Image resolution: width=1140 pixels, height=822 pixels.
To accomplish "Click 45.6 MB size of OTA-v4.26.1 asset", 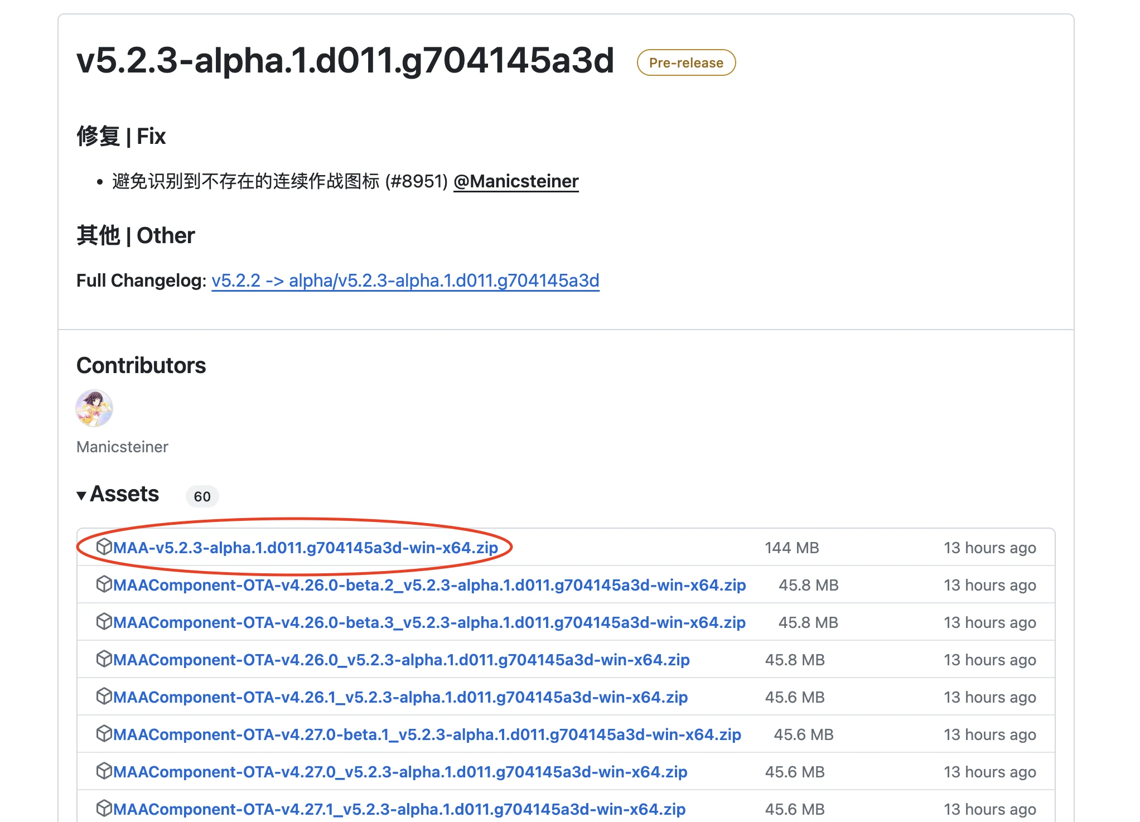I will coord(795,697).
